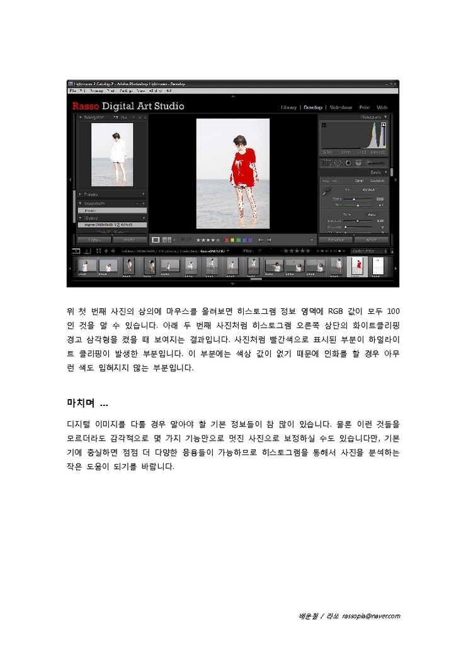The height and width of the screenshot is (660, 466).
Task: Click the Before/After view icon
Action: pyautogui.click(x=167, y=240)
